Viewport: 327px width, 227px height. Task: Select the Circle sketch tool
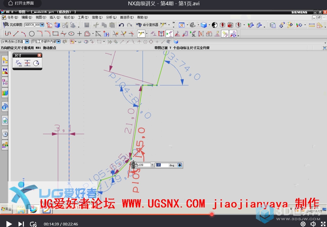[x=32, y=34]
